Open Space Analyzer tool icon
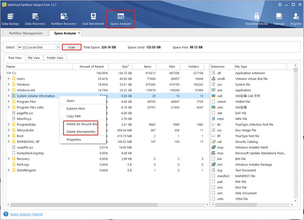Image resolution: width=304 pixels, height=220 pixels. [121, 16]
